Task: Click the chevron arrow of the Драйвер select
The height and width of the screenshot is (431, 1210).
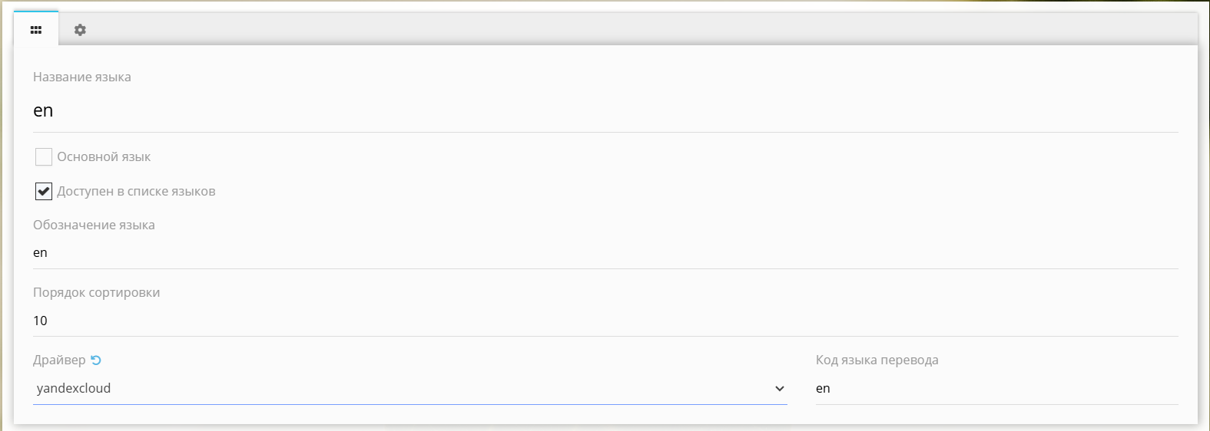Action: (x=780, y=389)
